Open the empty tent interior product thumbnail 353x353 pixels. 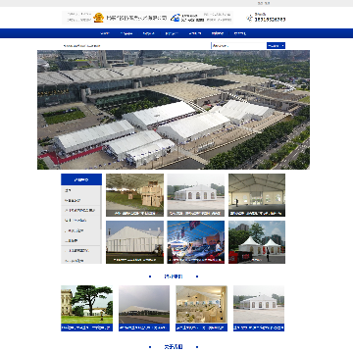[257, 195]
